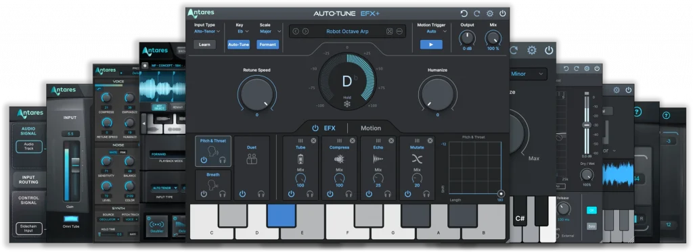Click the Learn button
Screen dimensions: 693x252
pyautogui.click(x=204, y=45)
